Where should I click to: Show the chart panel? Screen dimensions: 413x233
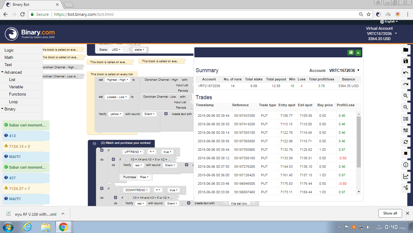pos(405,177)
